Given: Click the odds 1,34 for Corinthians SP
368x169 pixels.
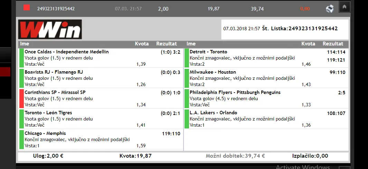Looking at the screenshot, I should pyautogui.click(x=141, y=105).
